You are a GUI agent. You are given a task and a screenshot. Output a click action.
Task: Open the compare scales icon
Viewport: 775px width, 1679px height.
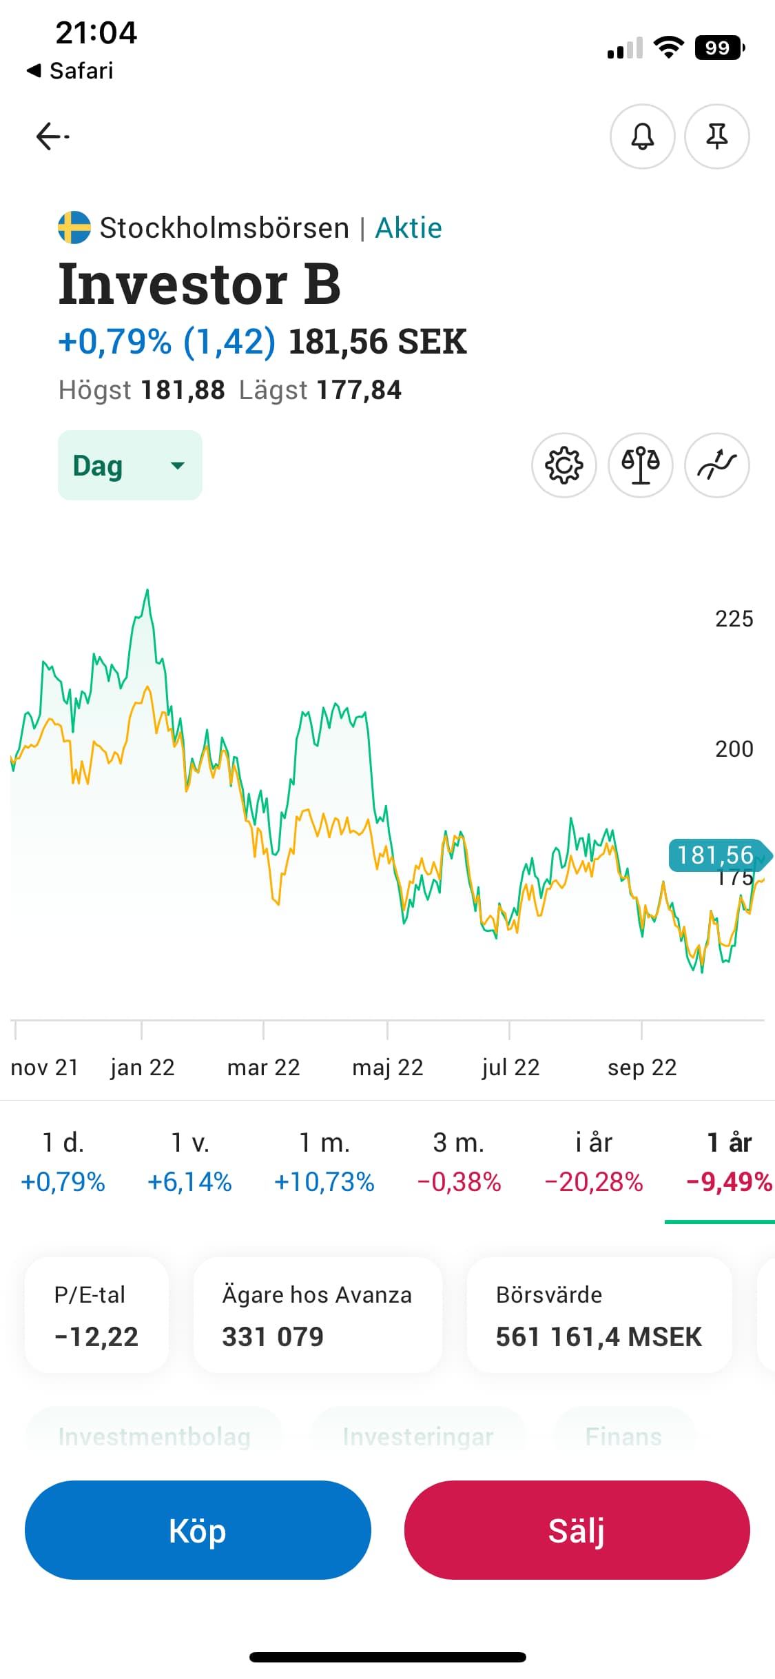tap(640, 465)
